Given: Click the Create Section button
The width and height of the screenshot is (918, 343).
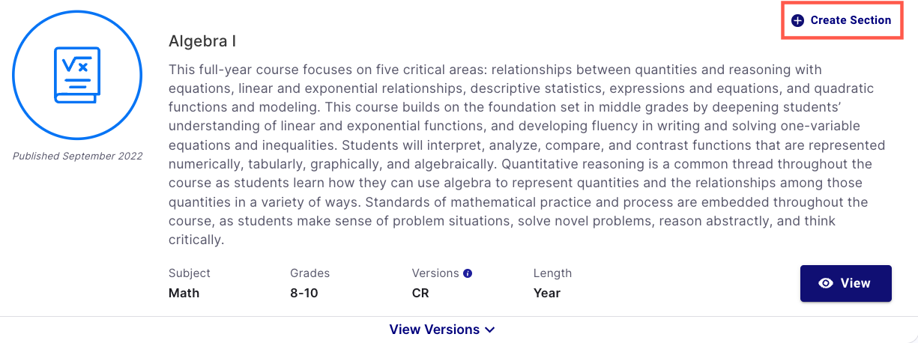Looking at the screenshot, I should pos(842,20).
